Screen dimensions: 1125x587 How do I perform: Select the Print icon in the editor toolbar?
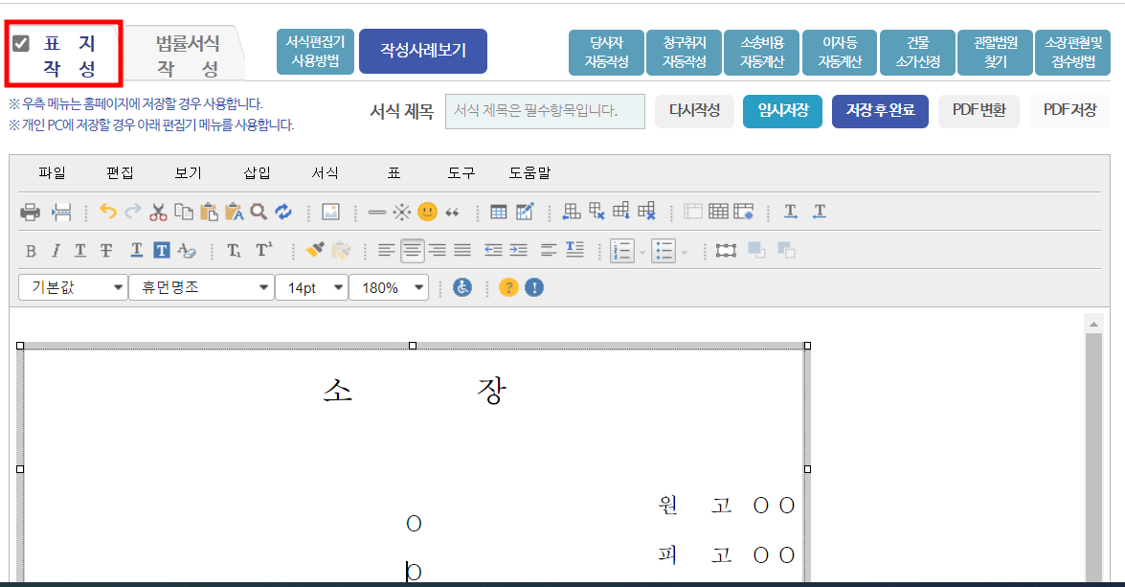click(31, 212)
